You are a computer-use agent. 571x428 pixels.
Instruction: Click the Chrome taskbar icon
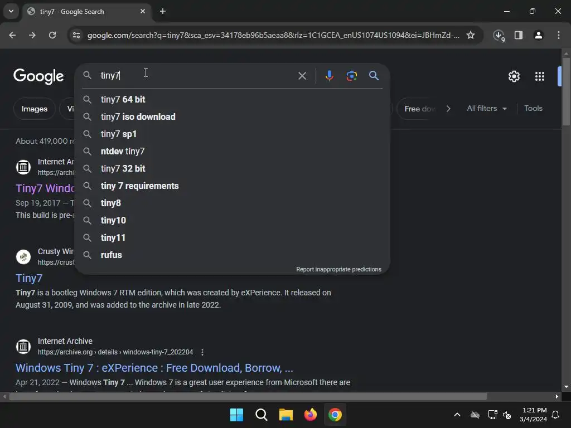coord(335,415)
